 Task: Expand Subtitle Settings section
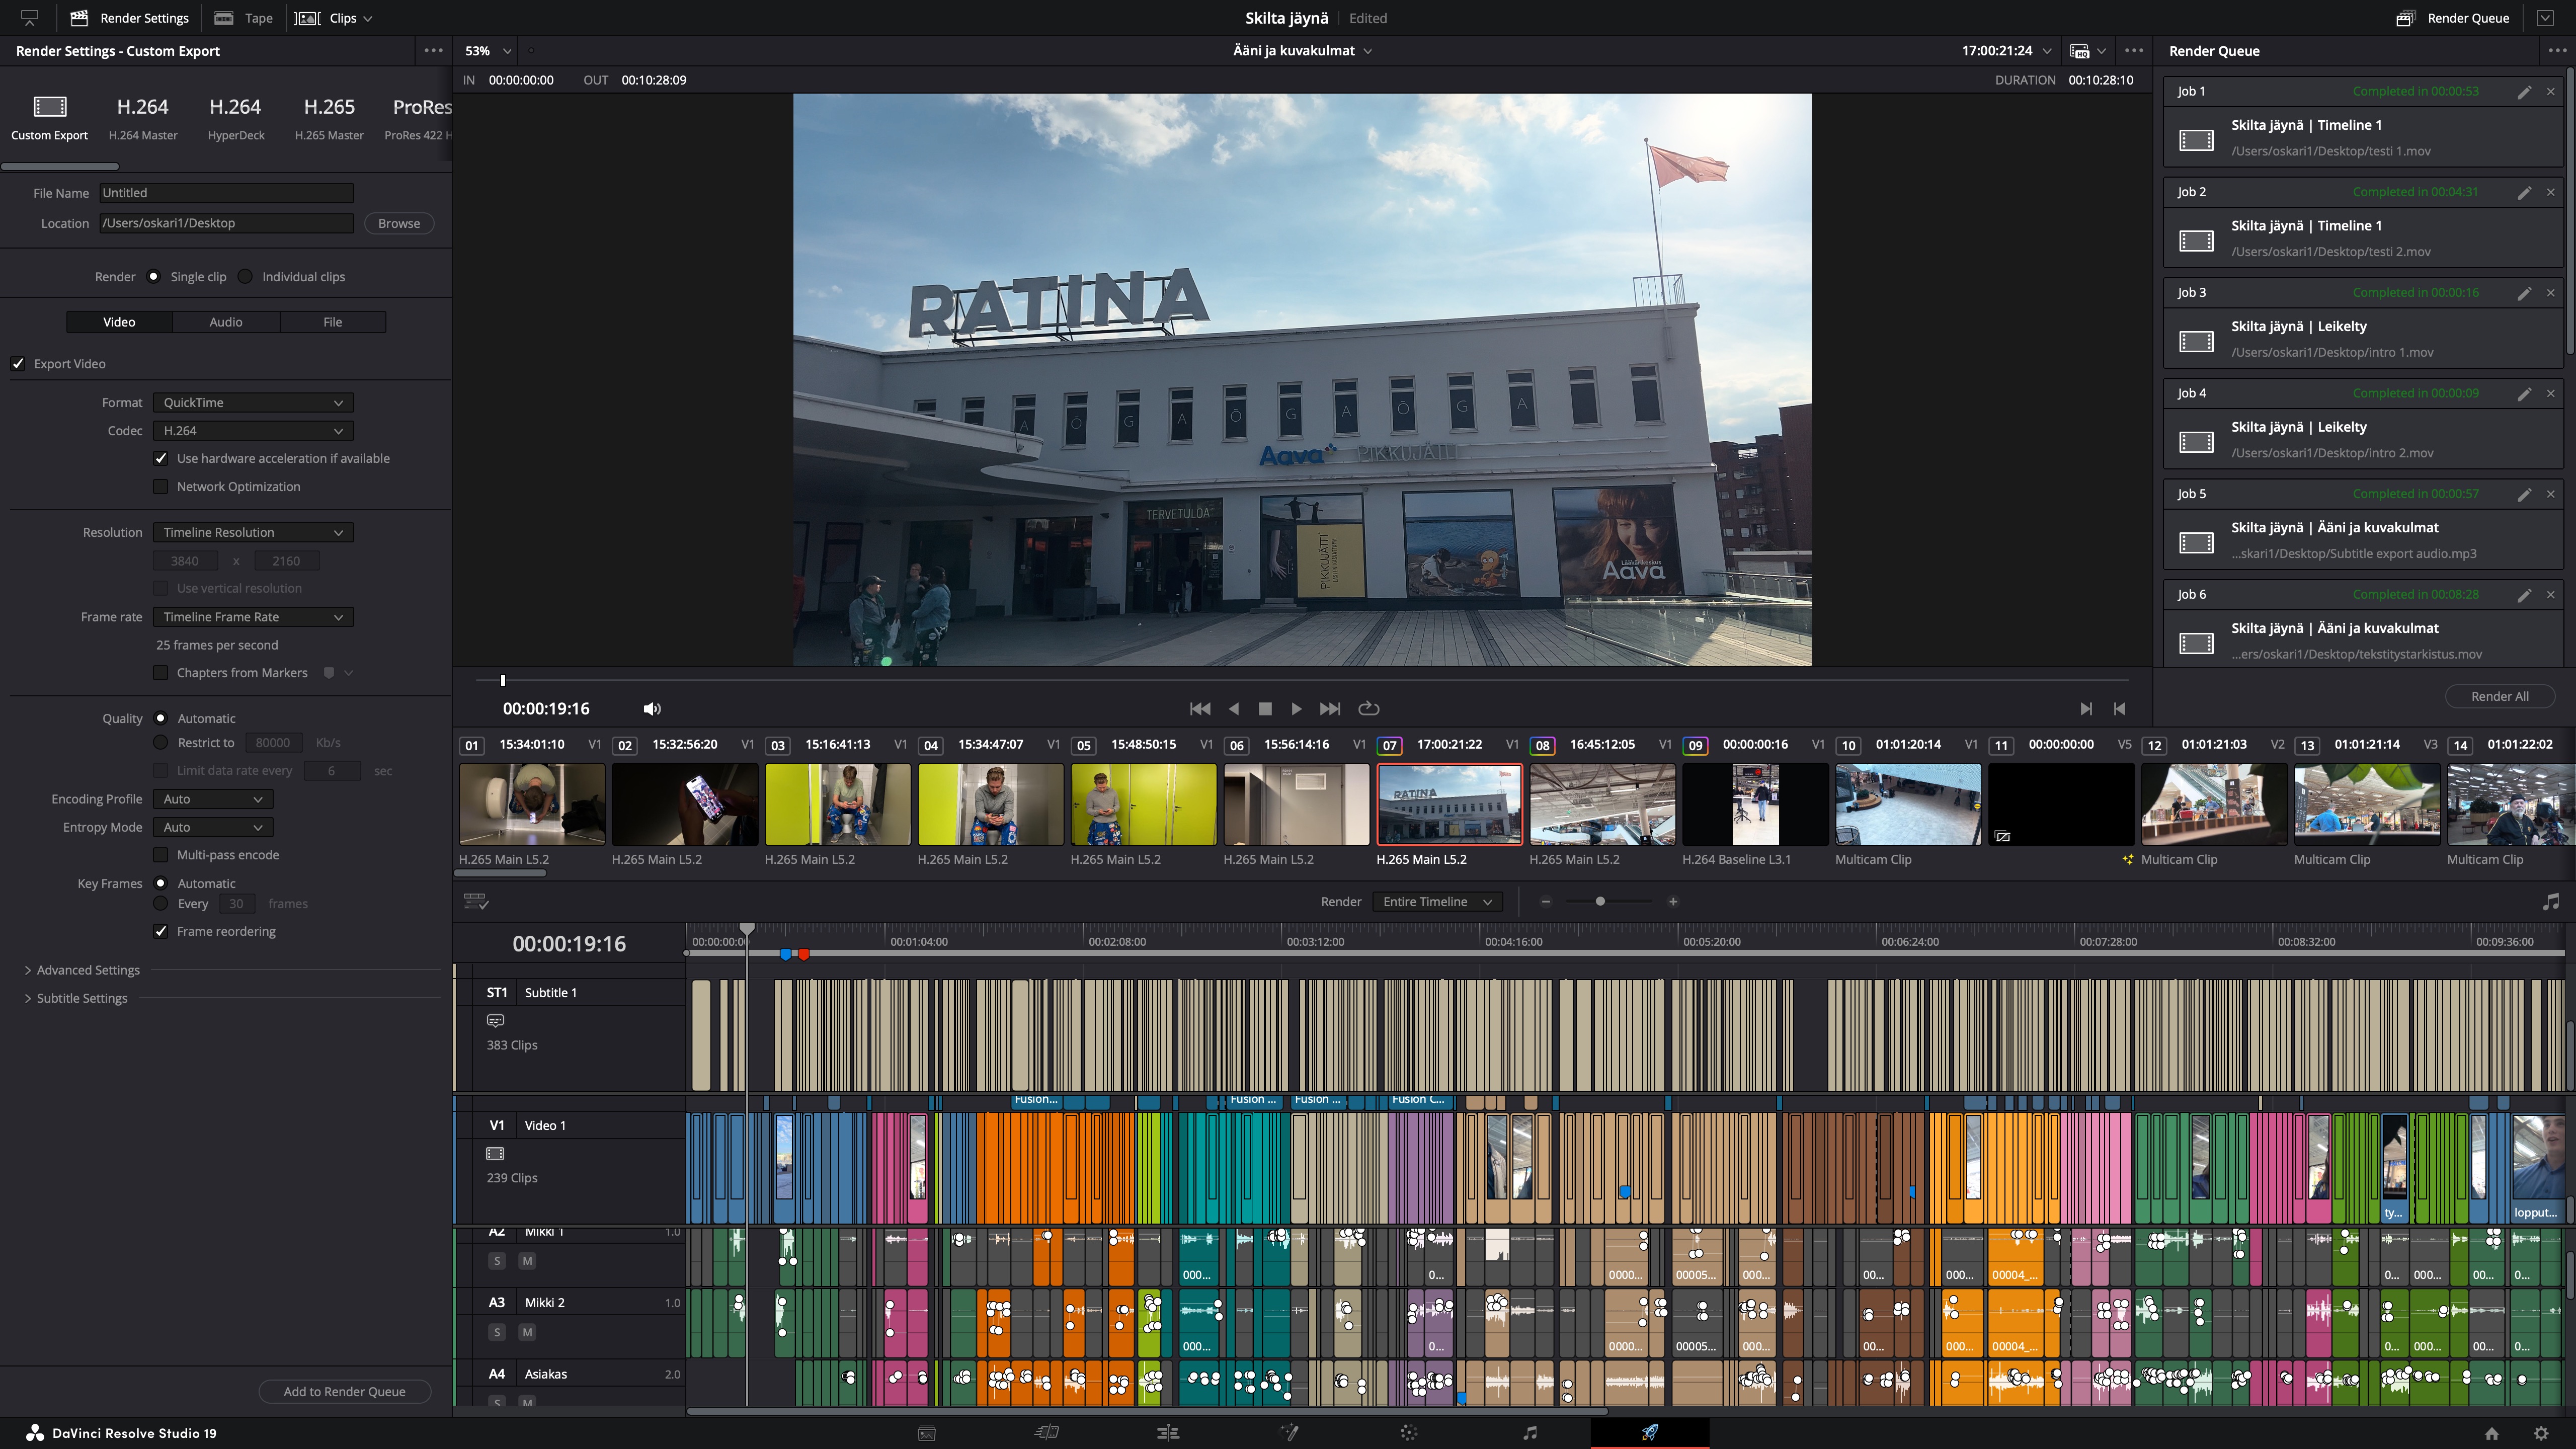click(x=76, y=998)
